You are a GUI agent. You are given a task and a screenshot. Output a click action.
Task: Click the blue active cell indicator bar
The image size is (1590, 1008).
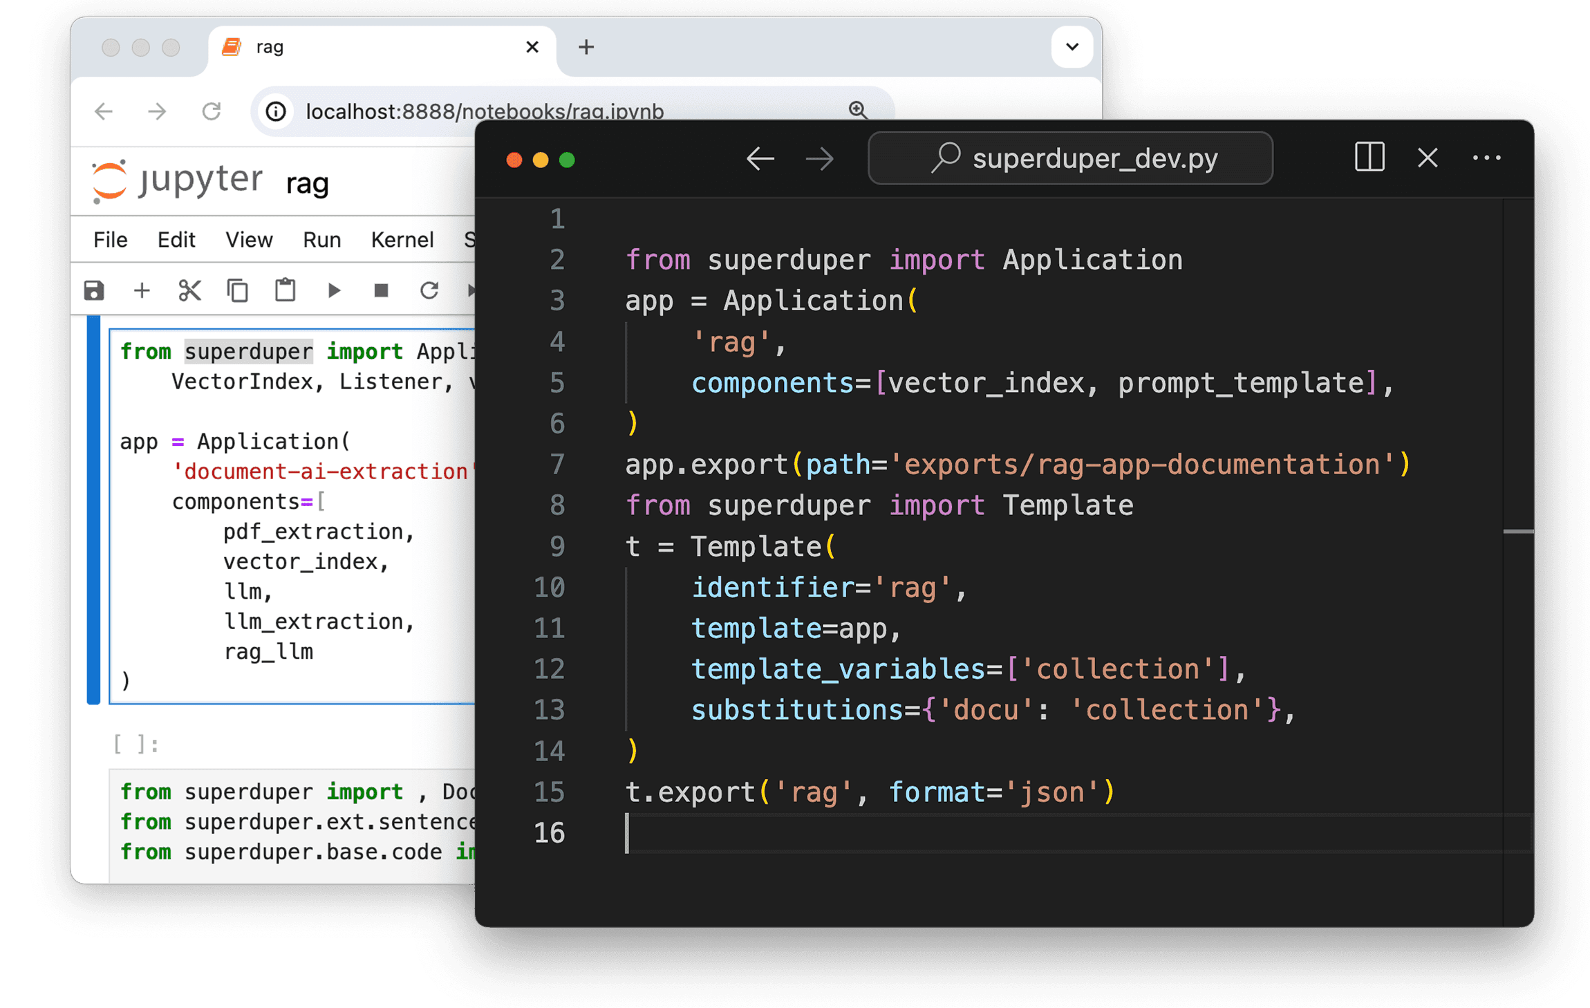click(x=93, y=510)
